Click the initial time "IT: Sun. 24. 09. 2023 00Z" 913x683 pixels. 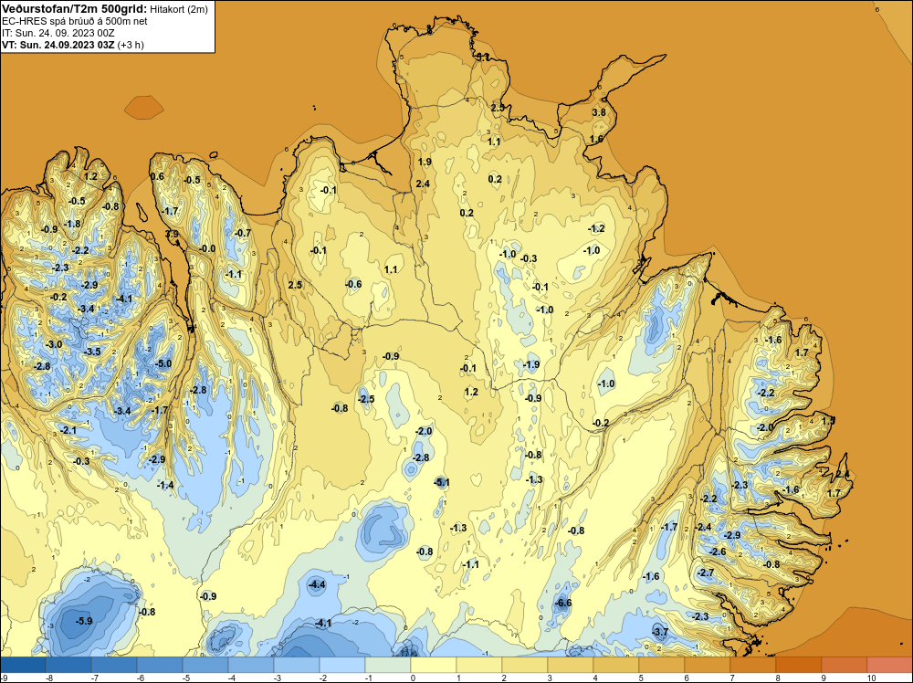(58, 33)
